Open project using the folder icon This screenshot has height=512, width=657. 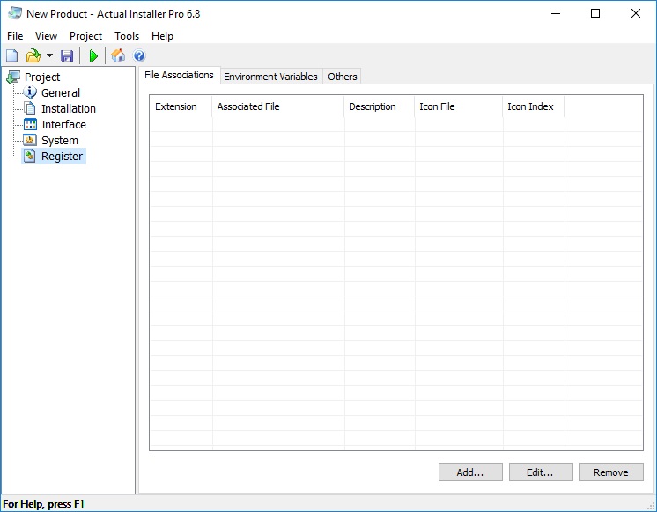(x=33, y=55)
